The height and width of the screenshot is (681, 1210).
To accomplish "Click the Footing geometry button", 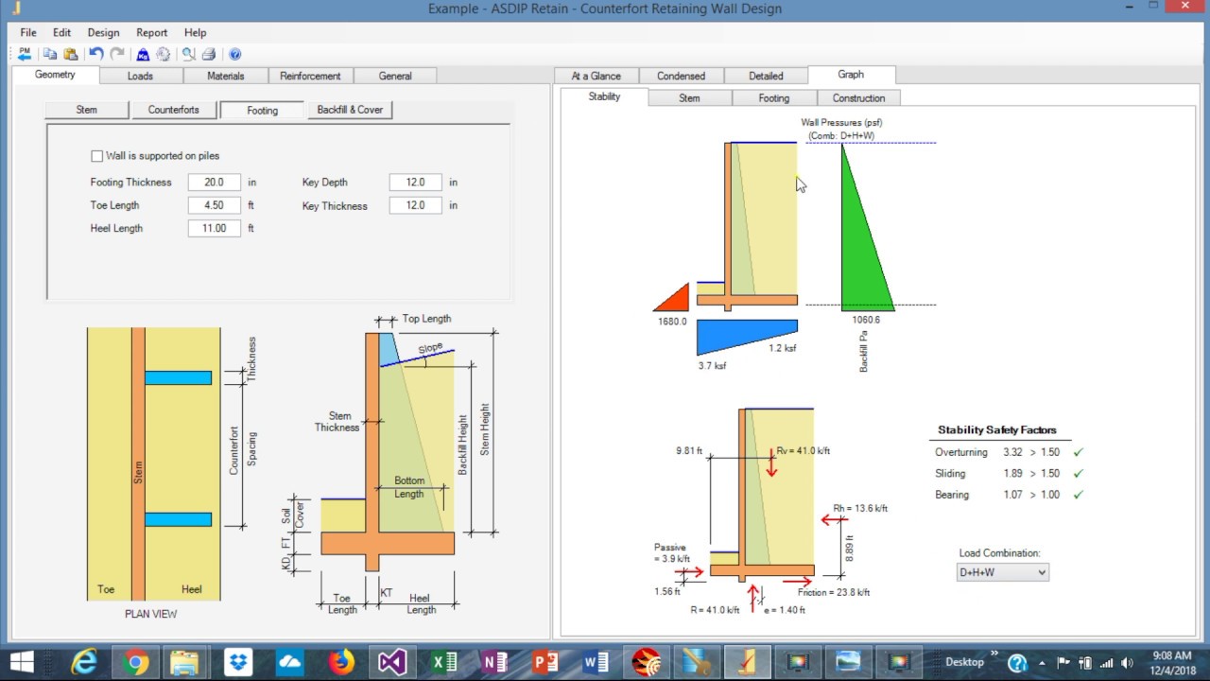I will point(262,110).
